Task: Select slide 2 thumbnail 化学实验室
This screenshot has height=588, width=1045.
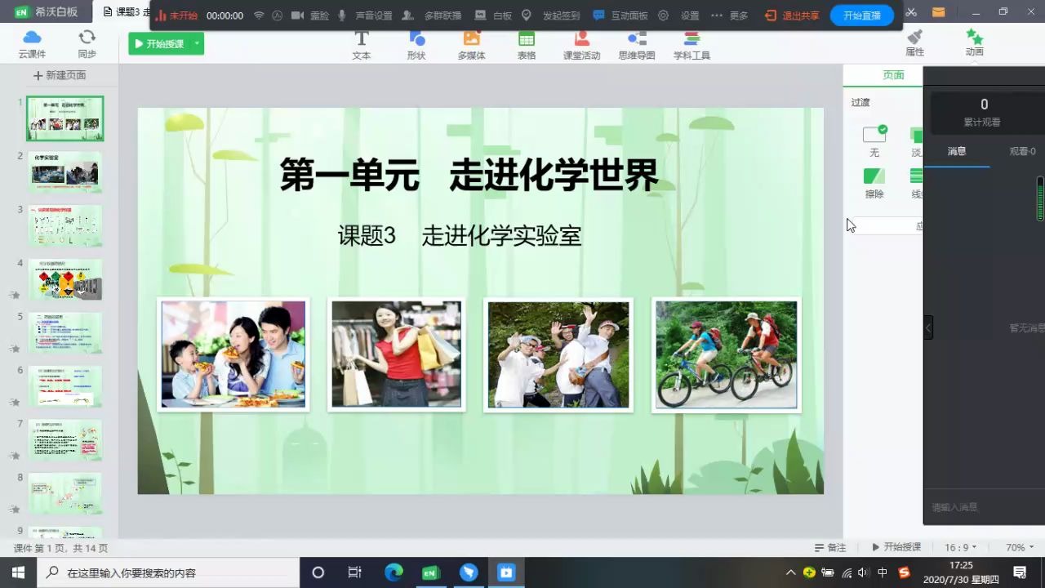Action: pyautogui.click(x=65, y=171)
